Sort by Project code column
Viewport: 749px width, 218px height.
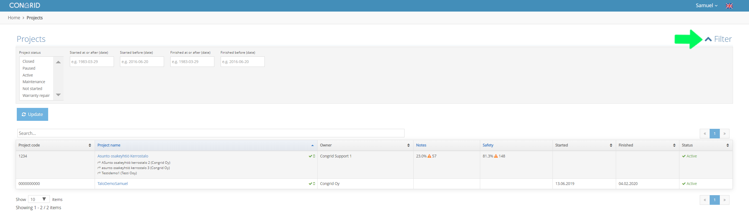[55, 145]
